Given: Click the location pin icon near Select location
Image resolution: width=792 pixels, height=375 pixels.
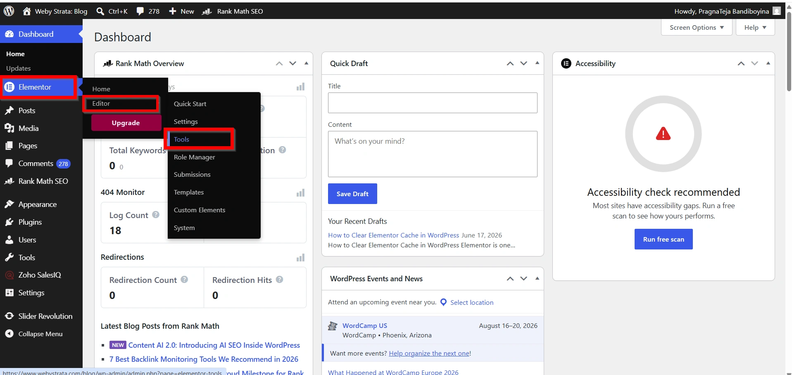Looking at the screenshot, I should [443, 302].
